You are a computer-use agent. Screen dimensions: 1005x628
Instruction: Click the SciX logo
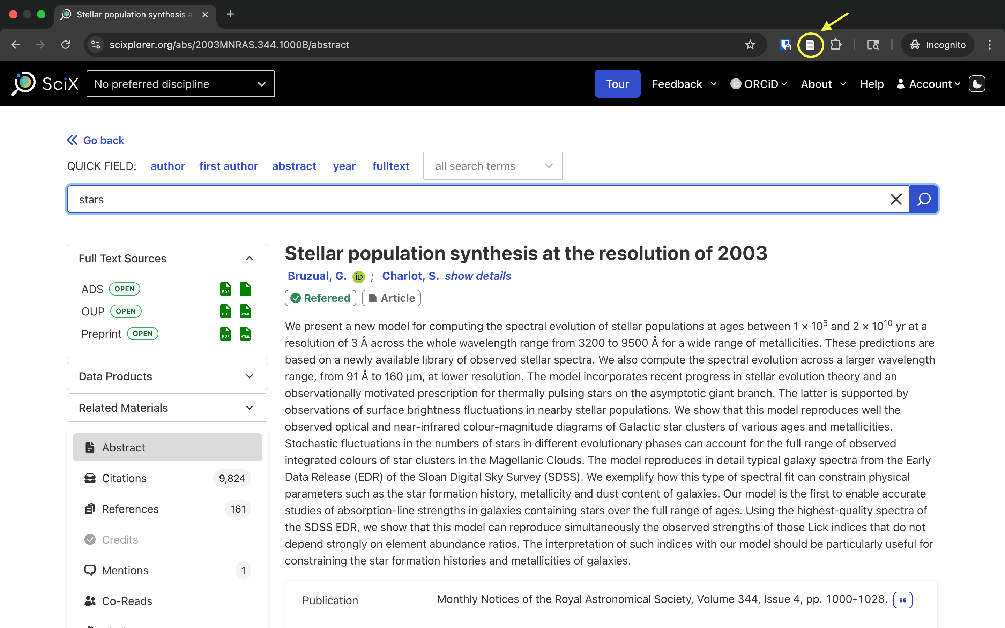tap(45, 84)
